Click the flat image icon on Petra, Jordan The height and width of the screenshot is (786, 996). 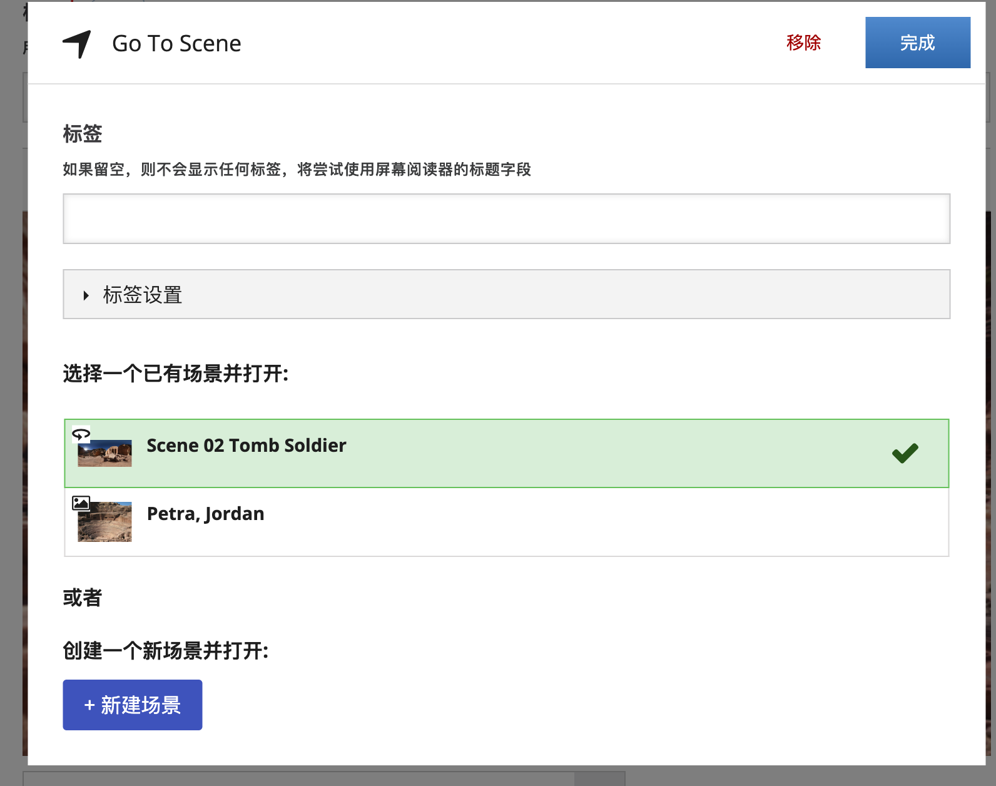81,503
